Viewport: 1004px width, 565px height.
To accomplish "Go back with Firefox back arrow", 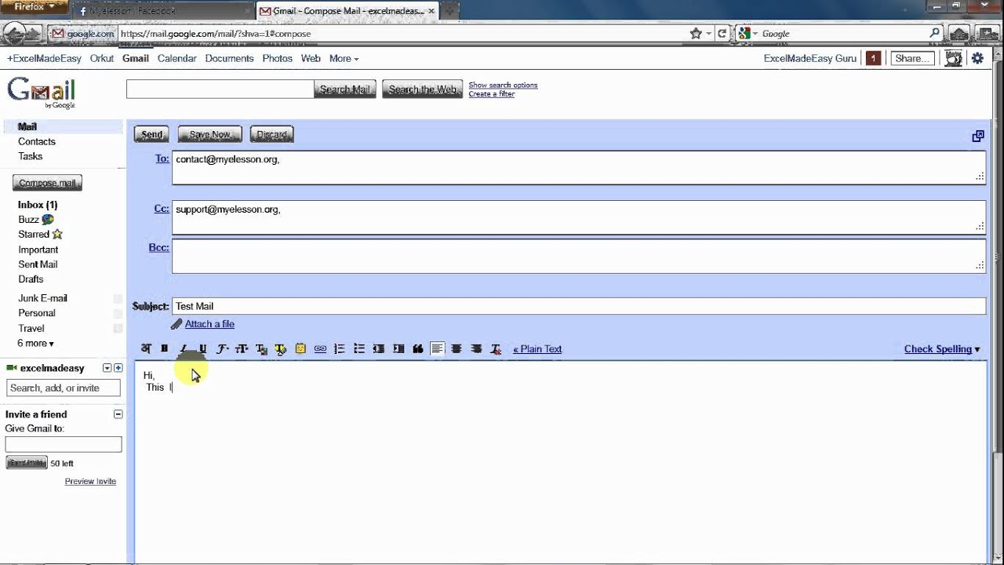I will coord(14,34).
